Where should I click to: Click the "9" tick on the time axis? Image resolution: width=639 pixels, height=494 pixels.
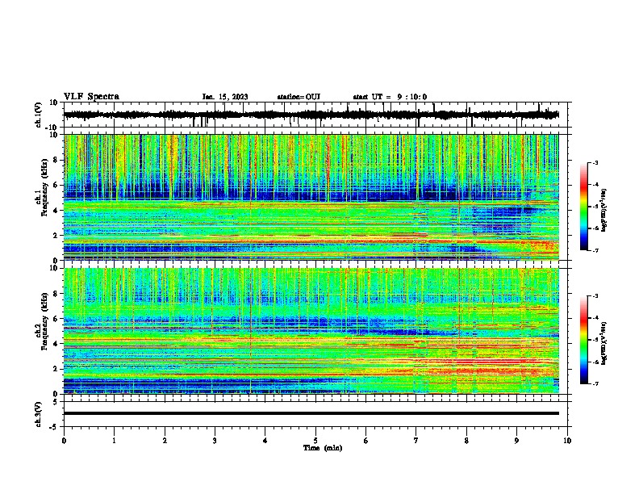pos(516,441)
